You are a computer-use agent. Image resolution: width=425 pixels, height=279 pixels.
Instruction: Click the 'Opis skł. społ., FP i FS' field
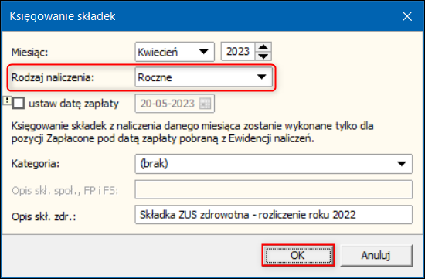pyautogui.click(x=274, y=189)
